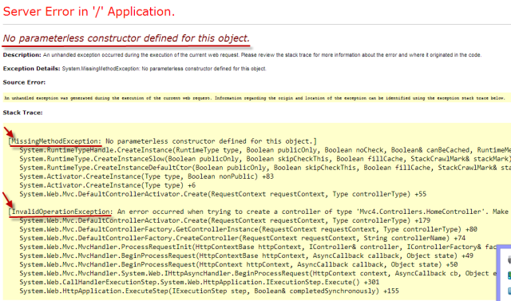Viewport: 511px width, 301px height.
Task: Select the "Description:" paragraph about the unhandled exception
Action: coord(242,55)
